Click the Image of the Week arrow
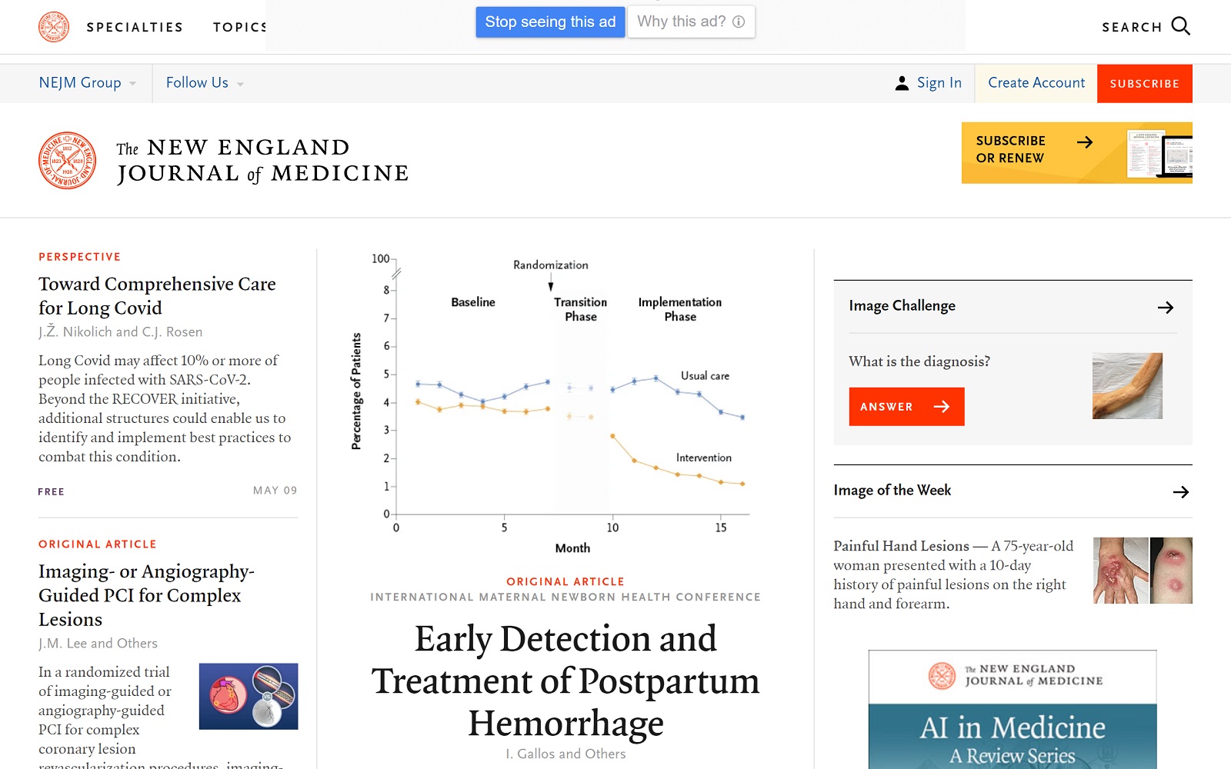This screenshot has height=769, width=1231. (x=1181, y=492)
